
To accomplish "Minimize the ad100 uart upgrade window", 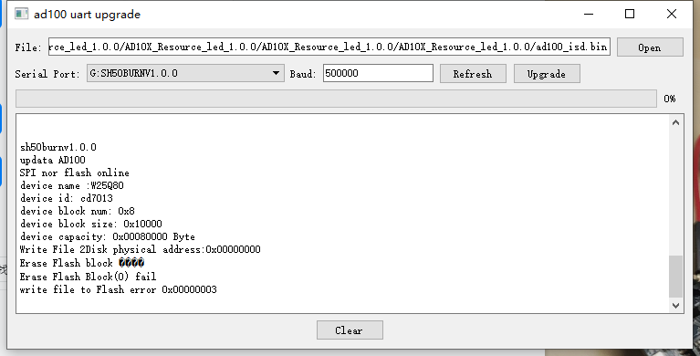I will pyautogui.click(x=589, y=14).
